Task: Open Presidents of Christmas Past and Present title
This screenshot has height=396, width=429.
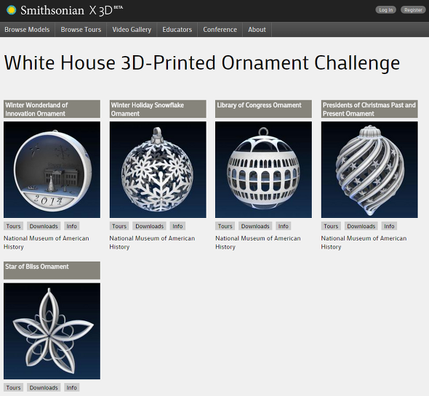Action: tap(369, 109)
